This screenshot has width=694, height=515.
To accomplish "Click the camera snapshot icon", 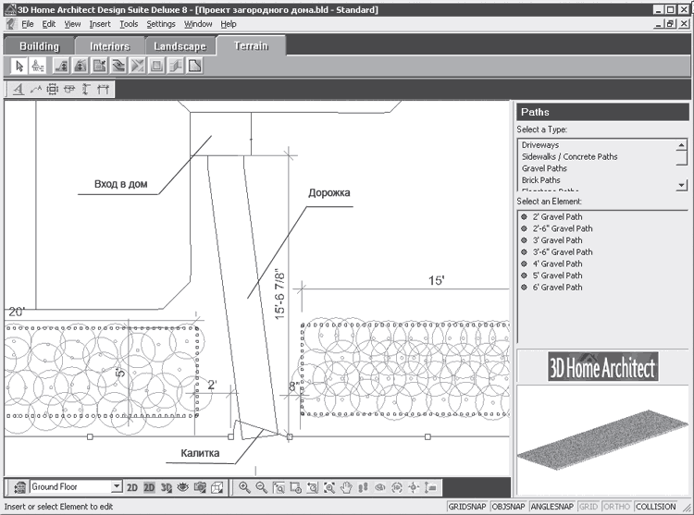I will click(199, 487).
